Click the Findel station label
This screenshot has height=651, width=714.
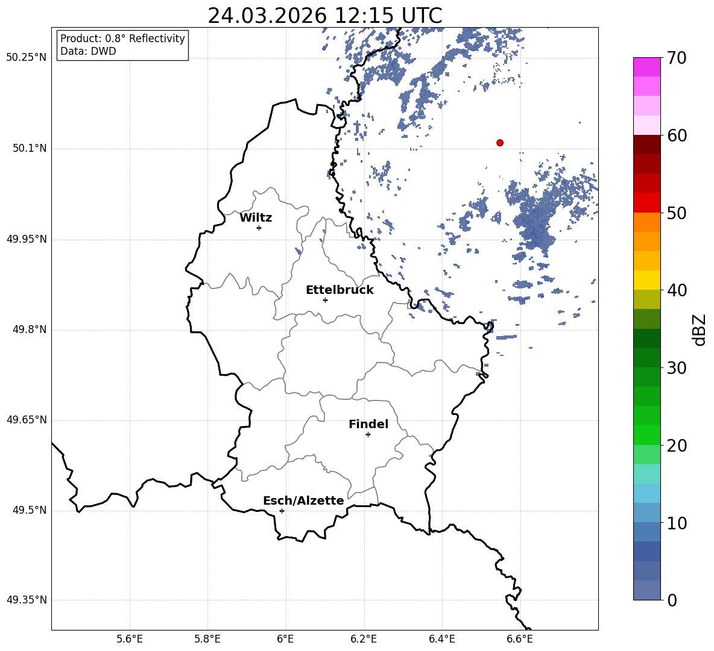[x=368, y=424]
